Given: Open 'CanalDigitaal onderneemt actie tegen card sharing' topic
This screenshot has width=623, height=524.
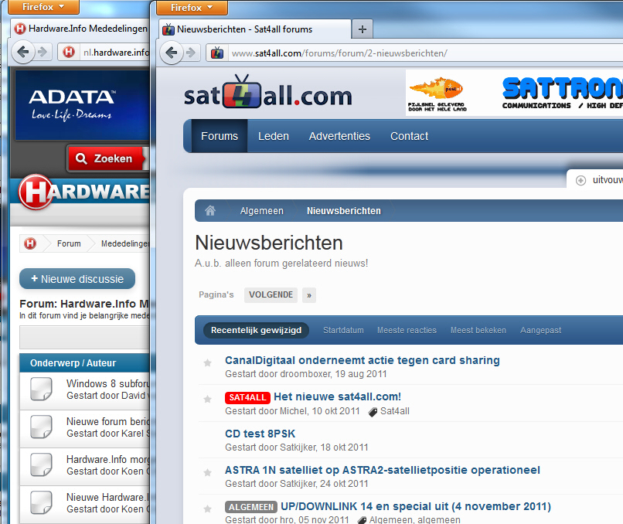Looking at the screenshot, I should click(363, 360).
